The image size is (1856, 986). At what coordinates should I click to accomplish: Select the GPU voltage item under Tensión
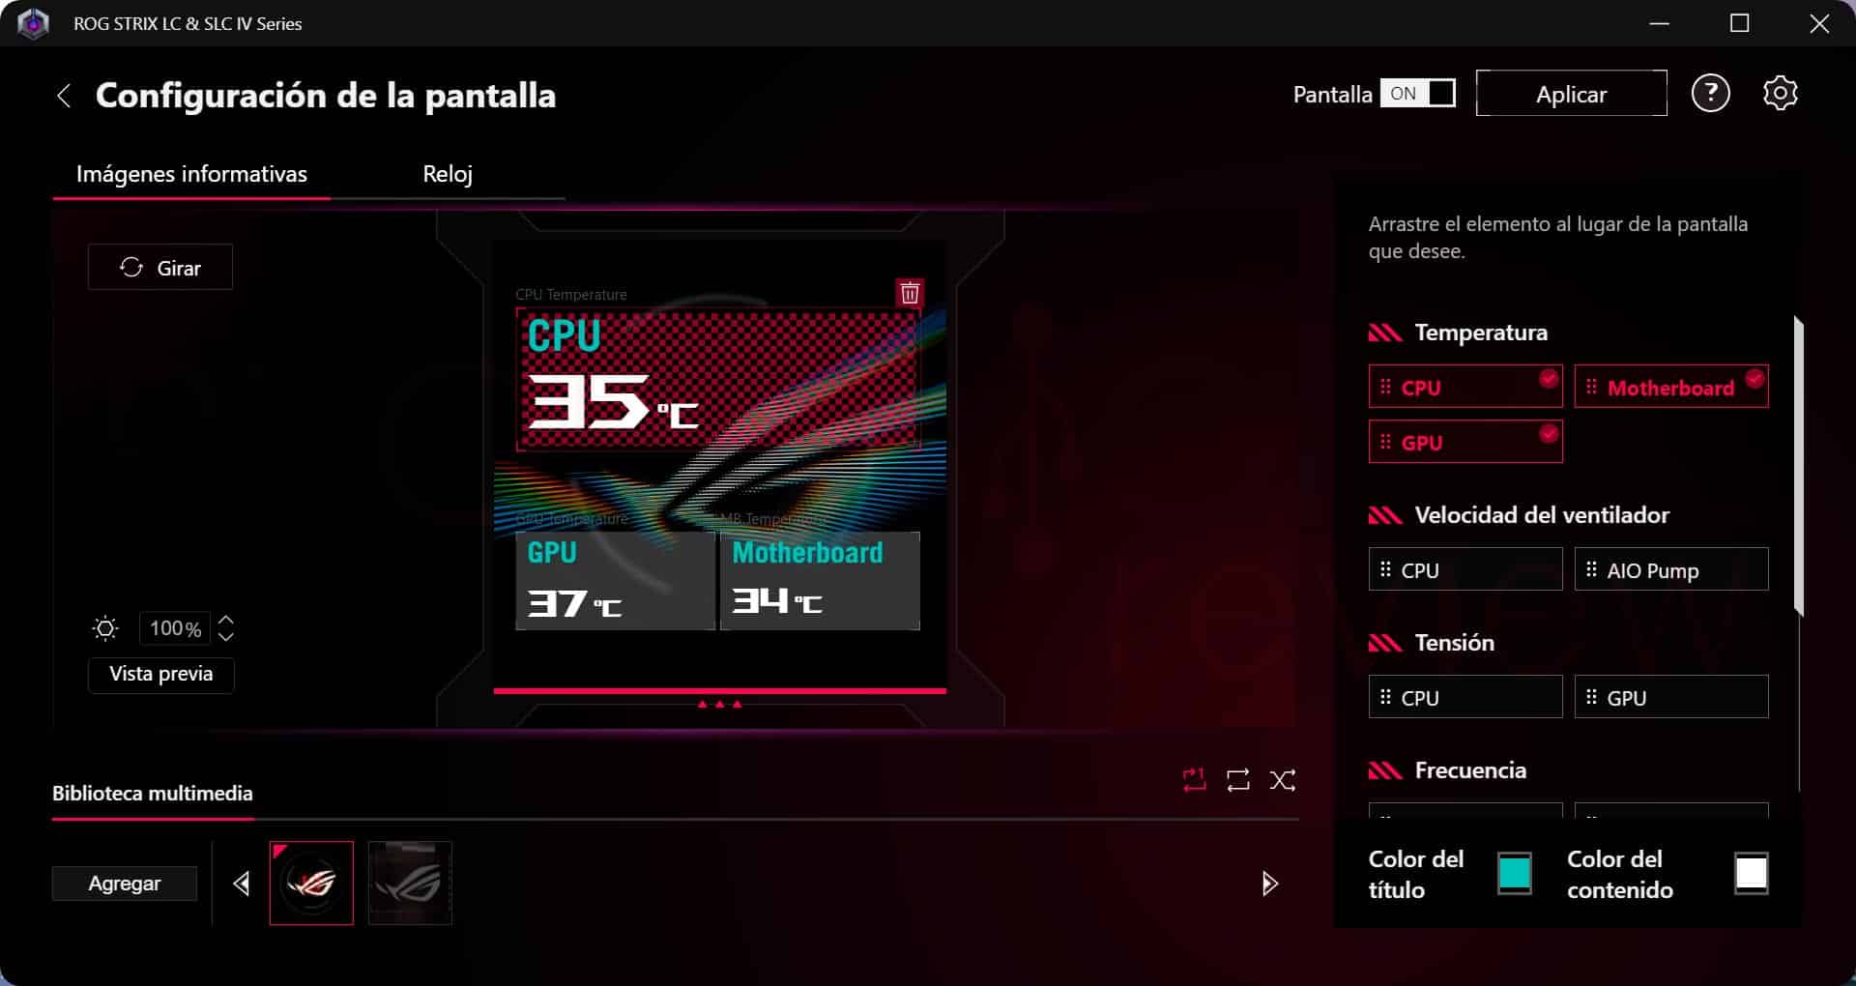(1671, 697)
